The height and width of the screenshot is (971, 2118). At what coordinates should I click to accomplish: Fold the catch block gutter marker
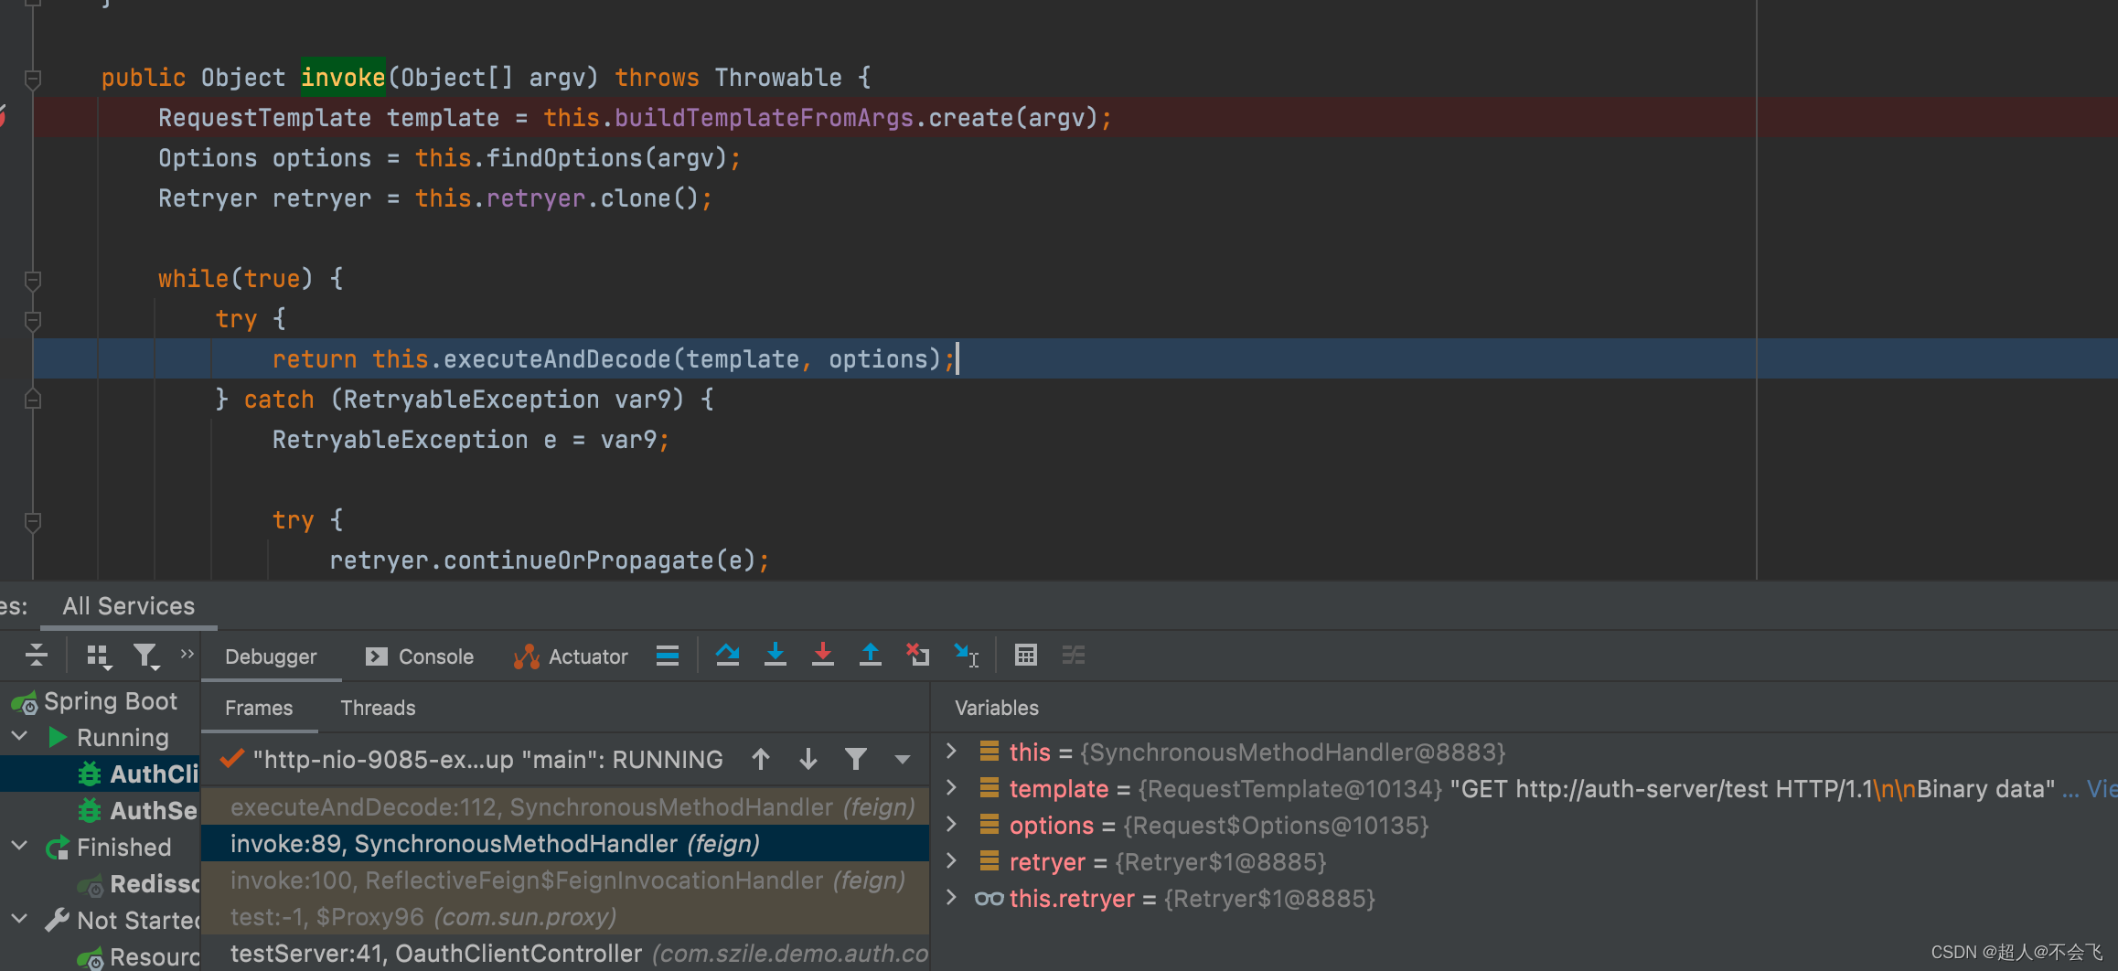click(33, 399)
